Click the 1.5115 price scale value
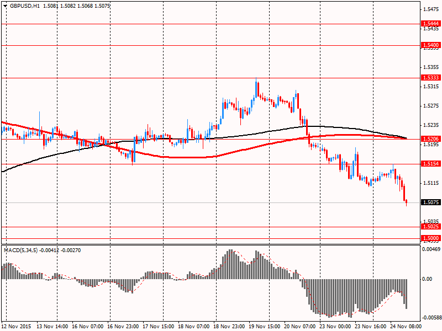Viewport: 442px width, 331px height. coord(431,183)
